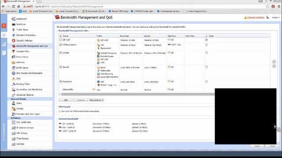Go back in the browser

4,7
